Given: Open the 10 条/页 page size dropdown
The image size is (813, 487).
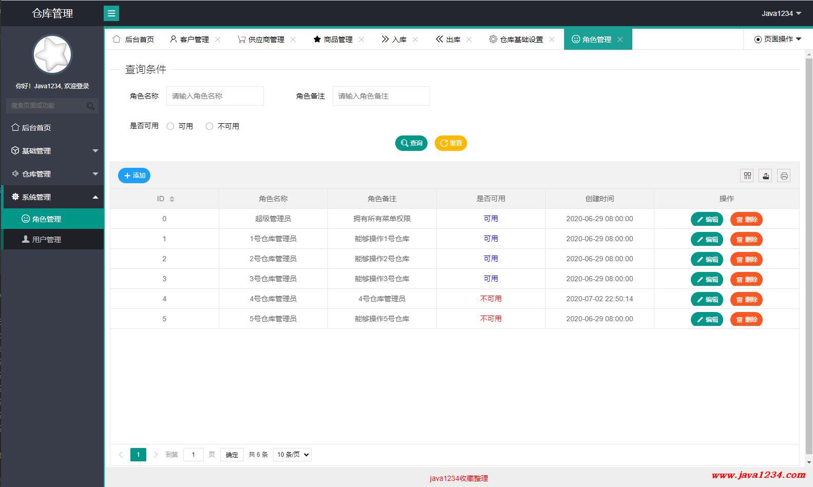Looking at the screenshot, I should tap(292, 455).
